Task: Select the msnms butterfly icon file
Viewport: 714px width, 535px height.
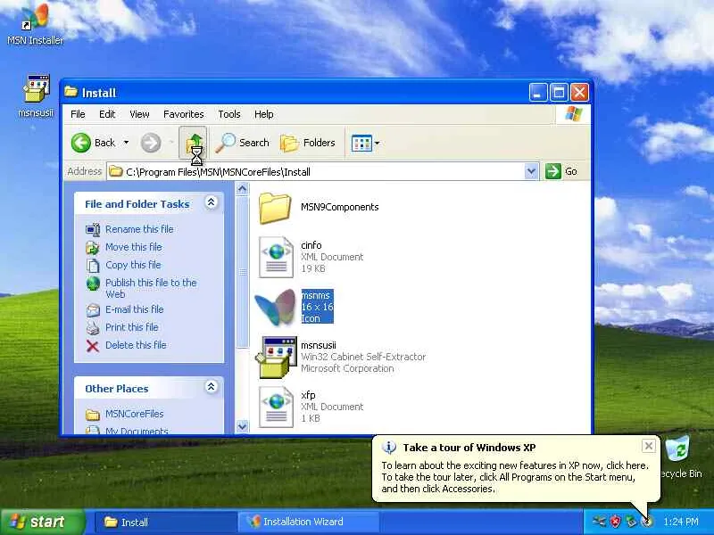Action: click(x=275, y=307)
